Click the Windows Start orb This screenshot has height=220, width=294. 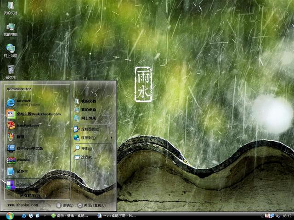tap(10, 216)
